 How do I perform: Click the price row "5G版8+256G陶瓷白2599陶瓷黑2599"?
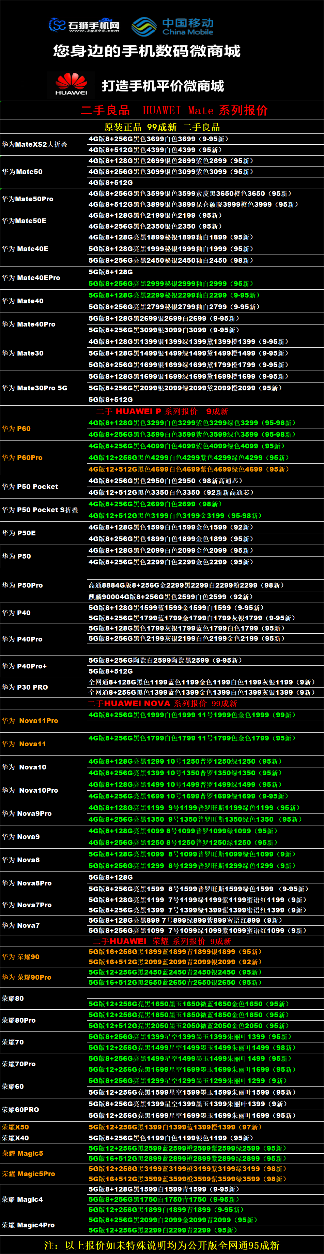pos(205,661)
